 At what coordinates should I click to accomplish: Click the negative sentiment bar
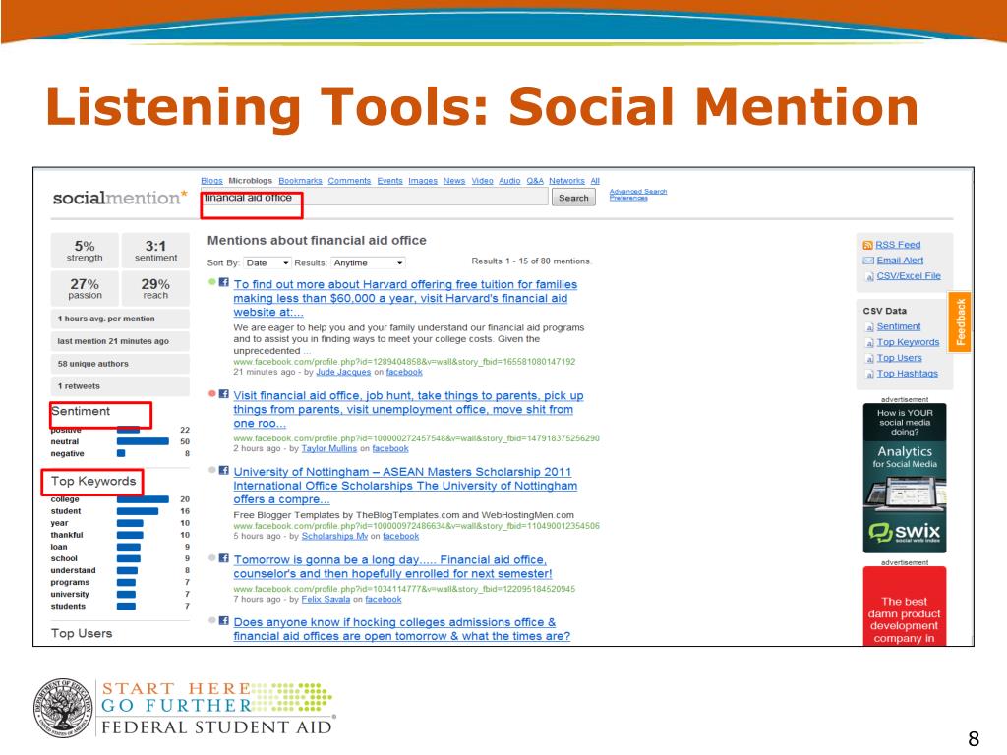(121, 453)
